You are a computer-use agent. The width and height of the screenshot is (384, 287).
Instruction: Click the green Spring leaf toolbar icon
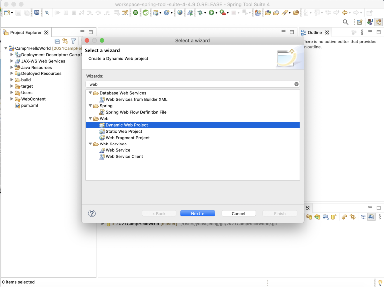tap(145, 13)
